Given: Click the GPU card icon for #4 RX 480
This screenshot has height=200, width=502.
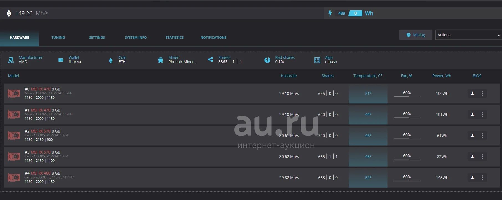Looking at the screenshot, I should pyautogui.click(x=14, y=178).
